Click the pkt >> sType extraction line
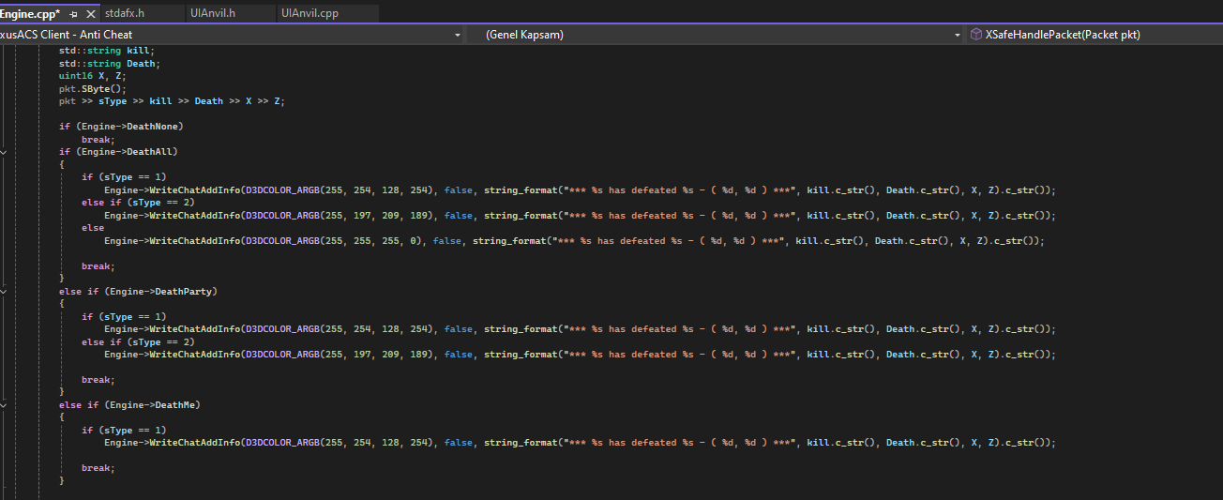The image size is (1223, 500). [171, 100]
